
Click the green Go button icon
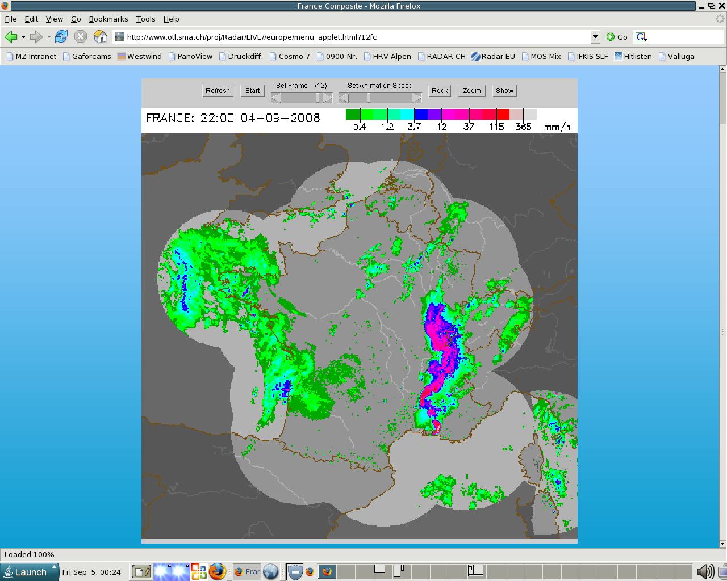611,37
